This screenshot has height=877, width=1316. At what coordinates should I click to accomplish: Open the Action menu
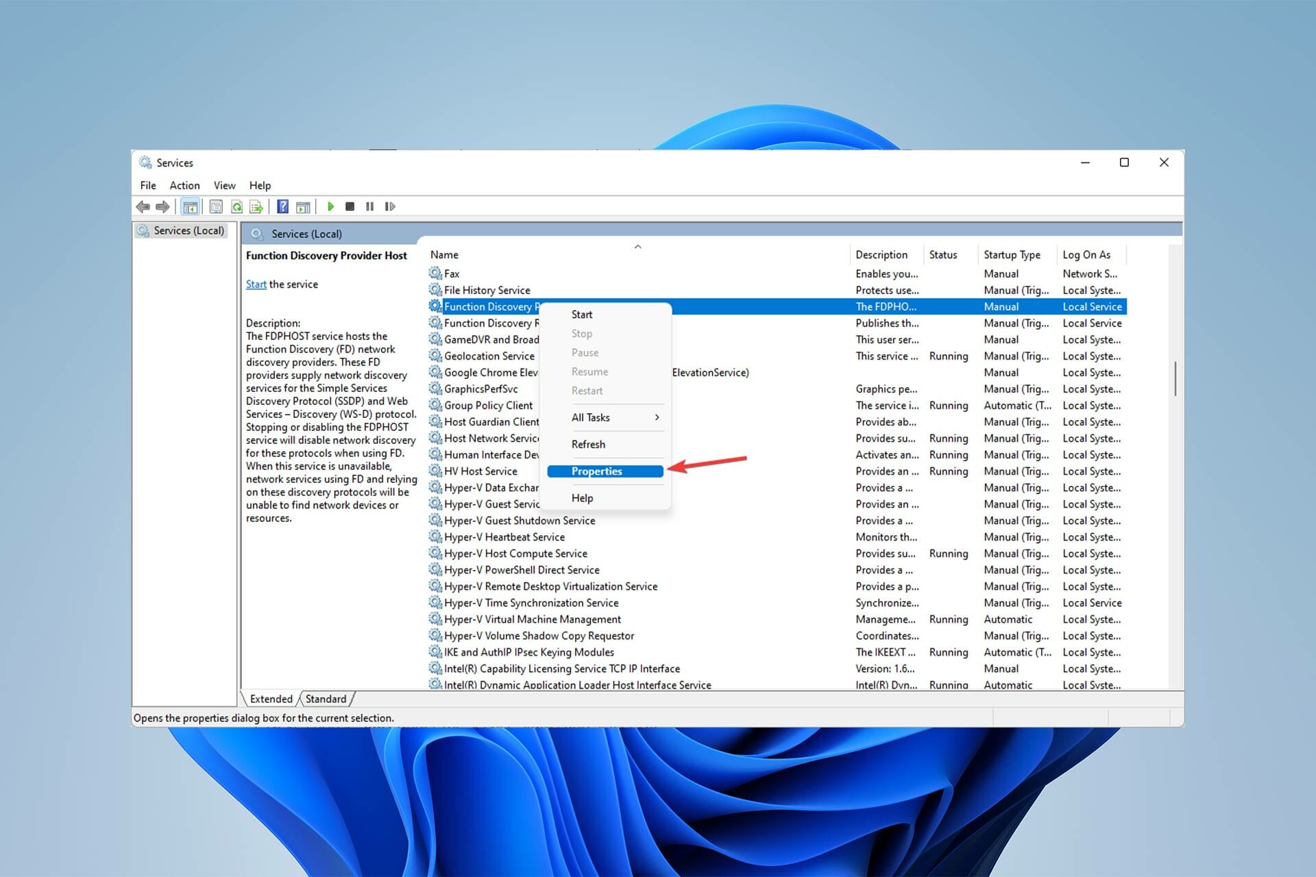(184, 186)
